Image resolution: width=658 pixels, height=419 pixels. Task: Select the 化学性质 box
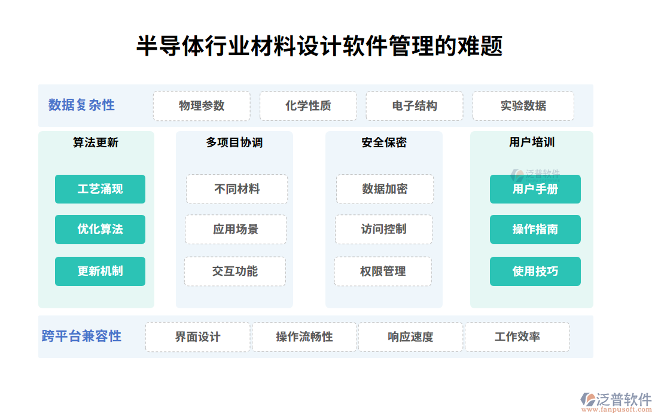tap(308, 106)
